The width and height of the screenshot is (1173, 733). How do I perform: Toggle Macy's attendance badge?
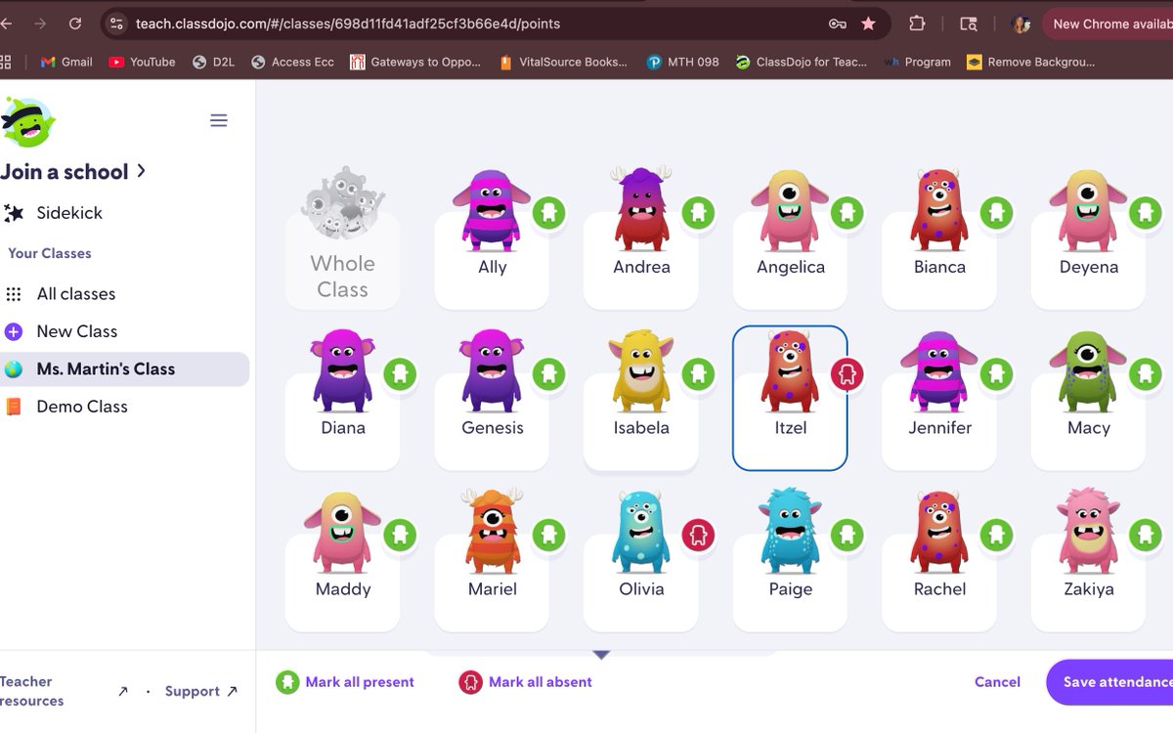1146,374
